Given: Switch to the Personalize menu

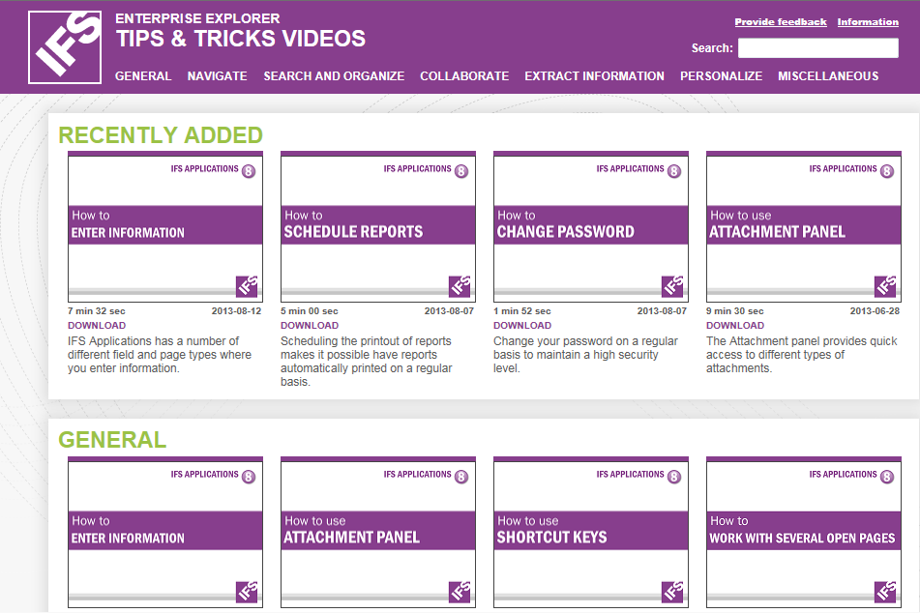Looking at the screenshot, I should point(721,76).
